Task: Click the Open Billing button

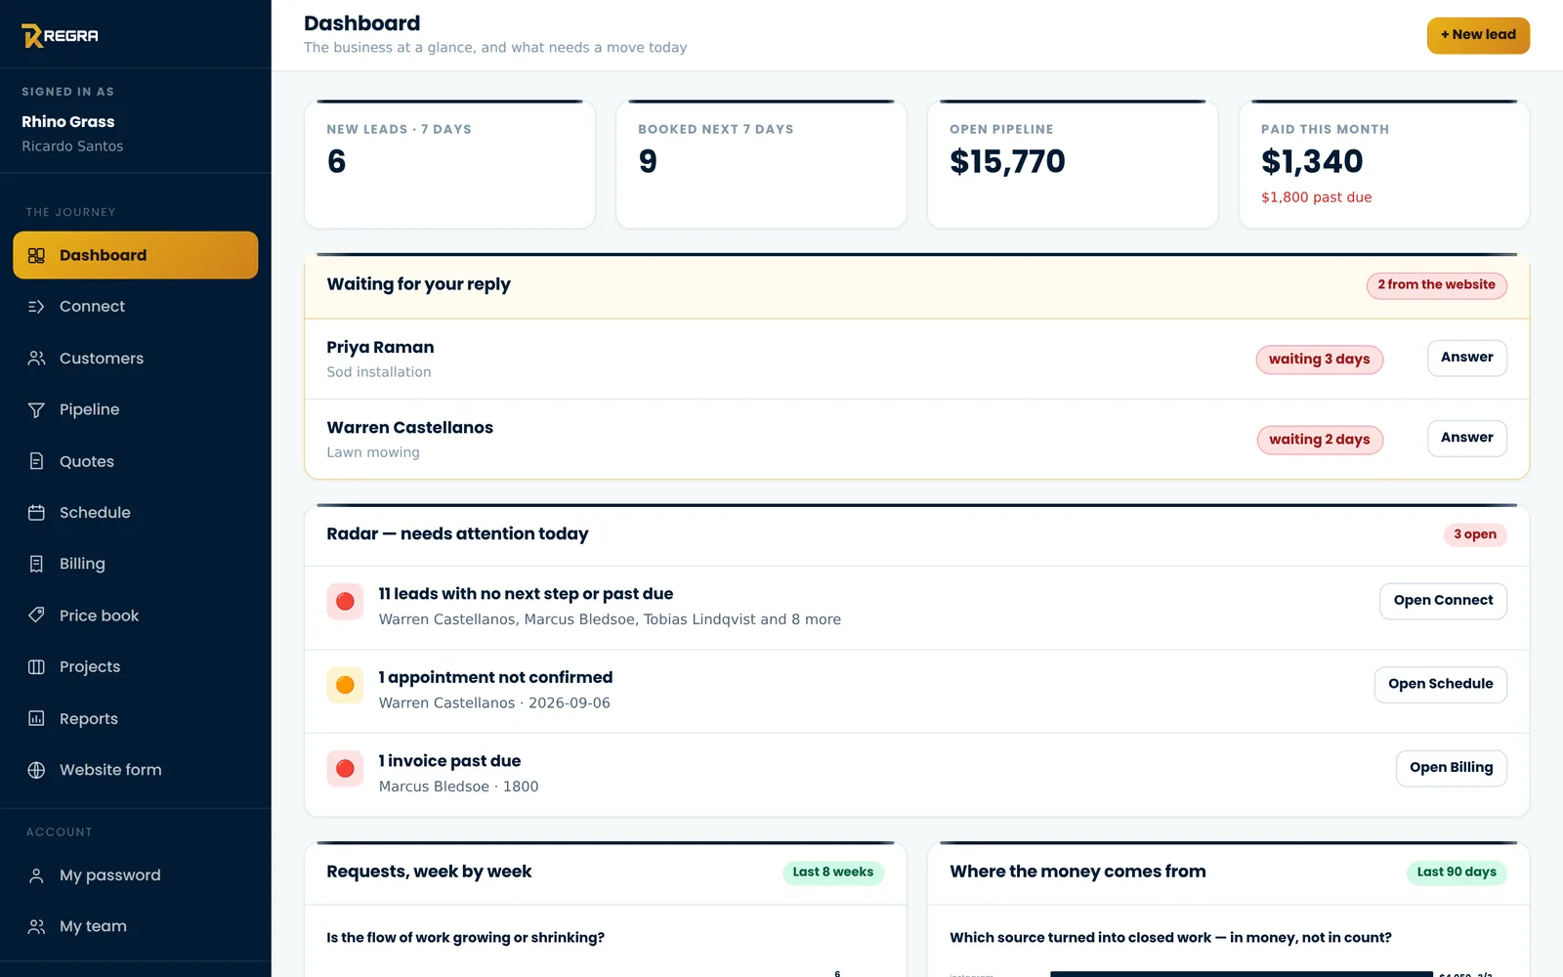Action: 1451,768
